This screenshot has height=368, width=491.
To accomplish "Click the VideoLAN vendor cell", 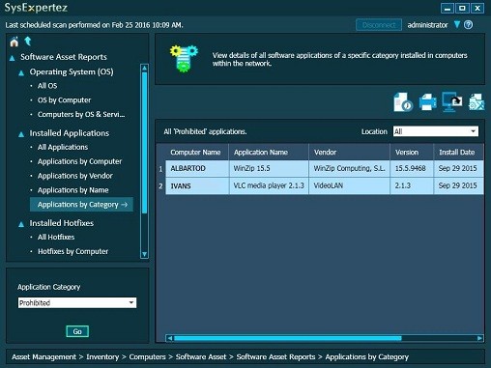I will pyautogui.click(x=349, y=185).
